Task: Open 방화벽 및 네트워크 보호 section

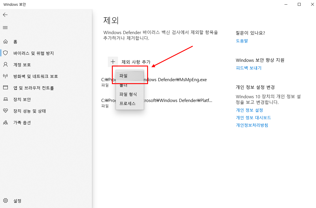Action: [36, 76]
